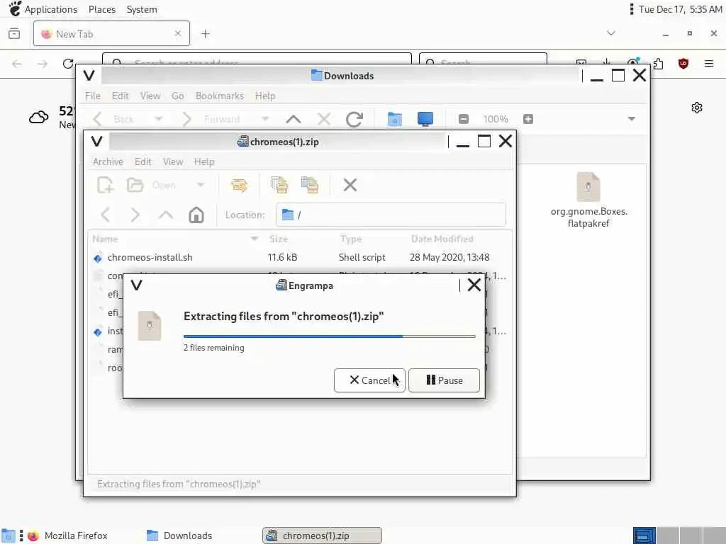This screenshot has width=726, height=544.
Task: Select org.gnome.Boxes.flatpakref file
Action: (588, 200)
